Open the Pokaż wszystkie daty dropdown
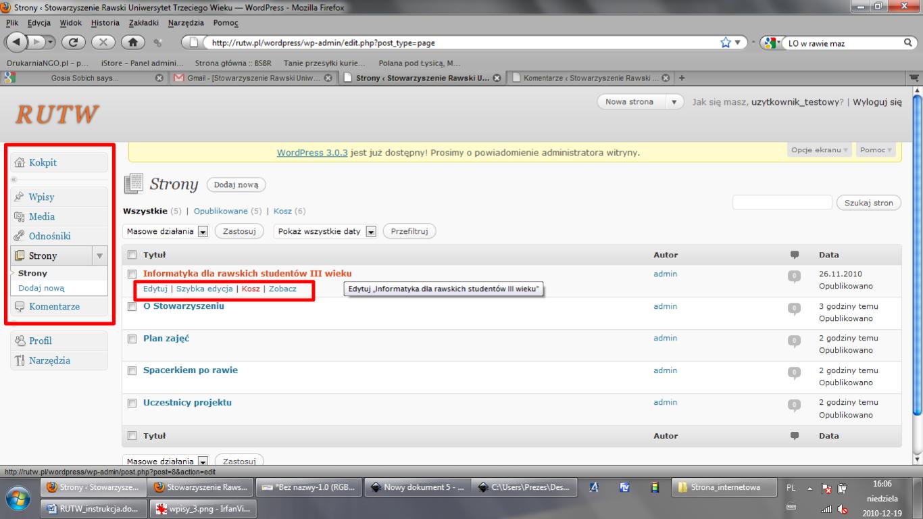Screen dimensions: 923x519 (x=325, y=231)
